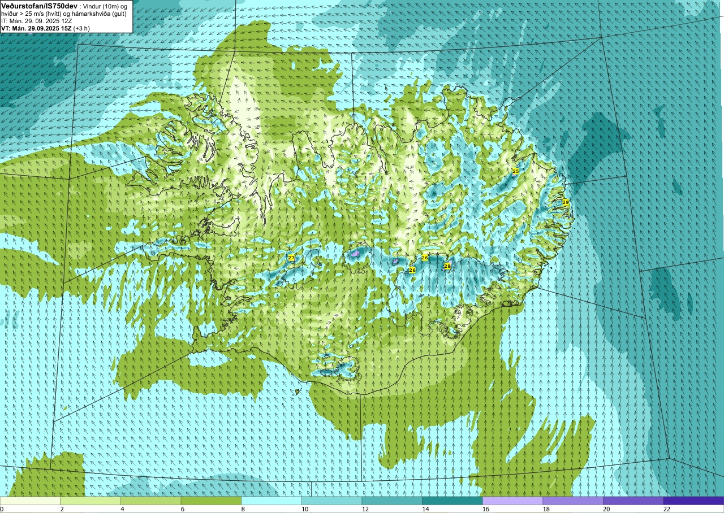
Task: Select the 4–6 m/s green legend swatch
Action: [150, 501]
